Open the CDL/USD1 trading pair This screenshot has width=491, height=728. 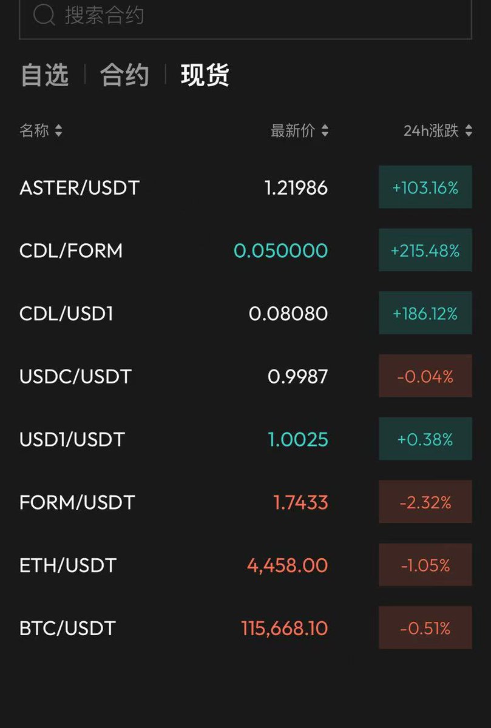pos(67,314)
